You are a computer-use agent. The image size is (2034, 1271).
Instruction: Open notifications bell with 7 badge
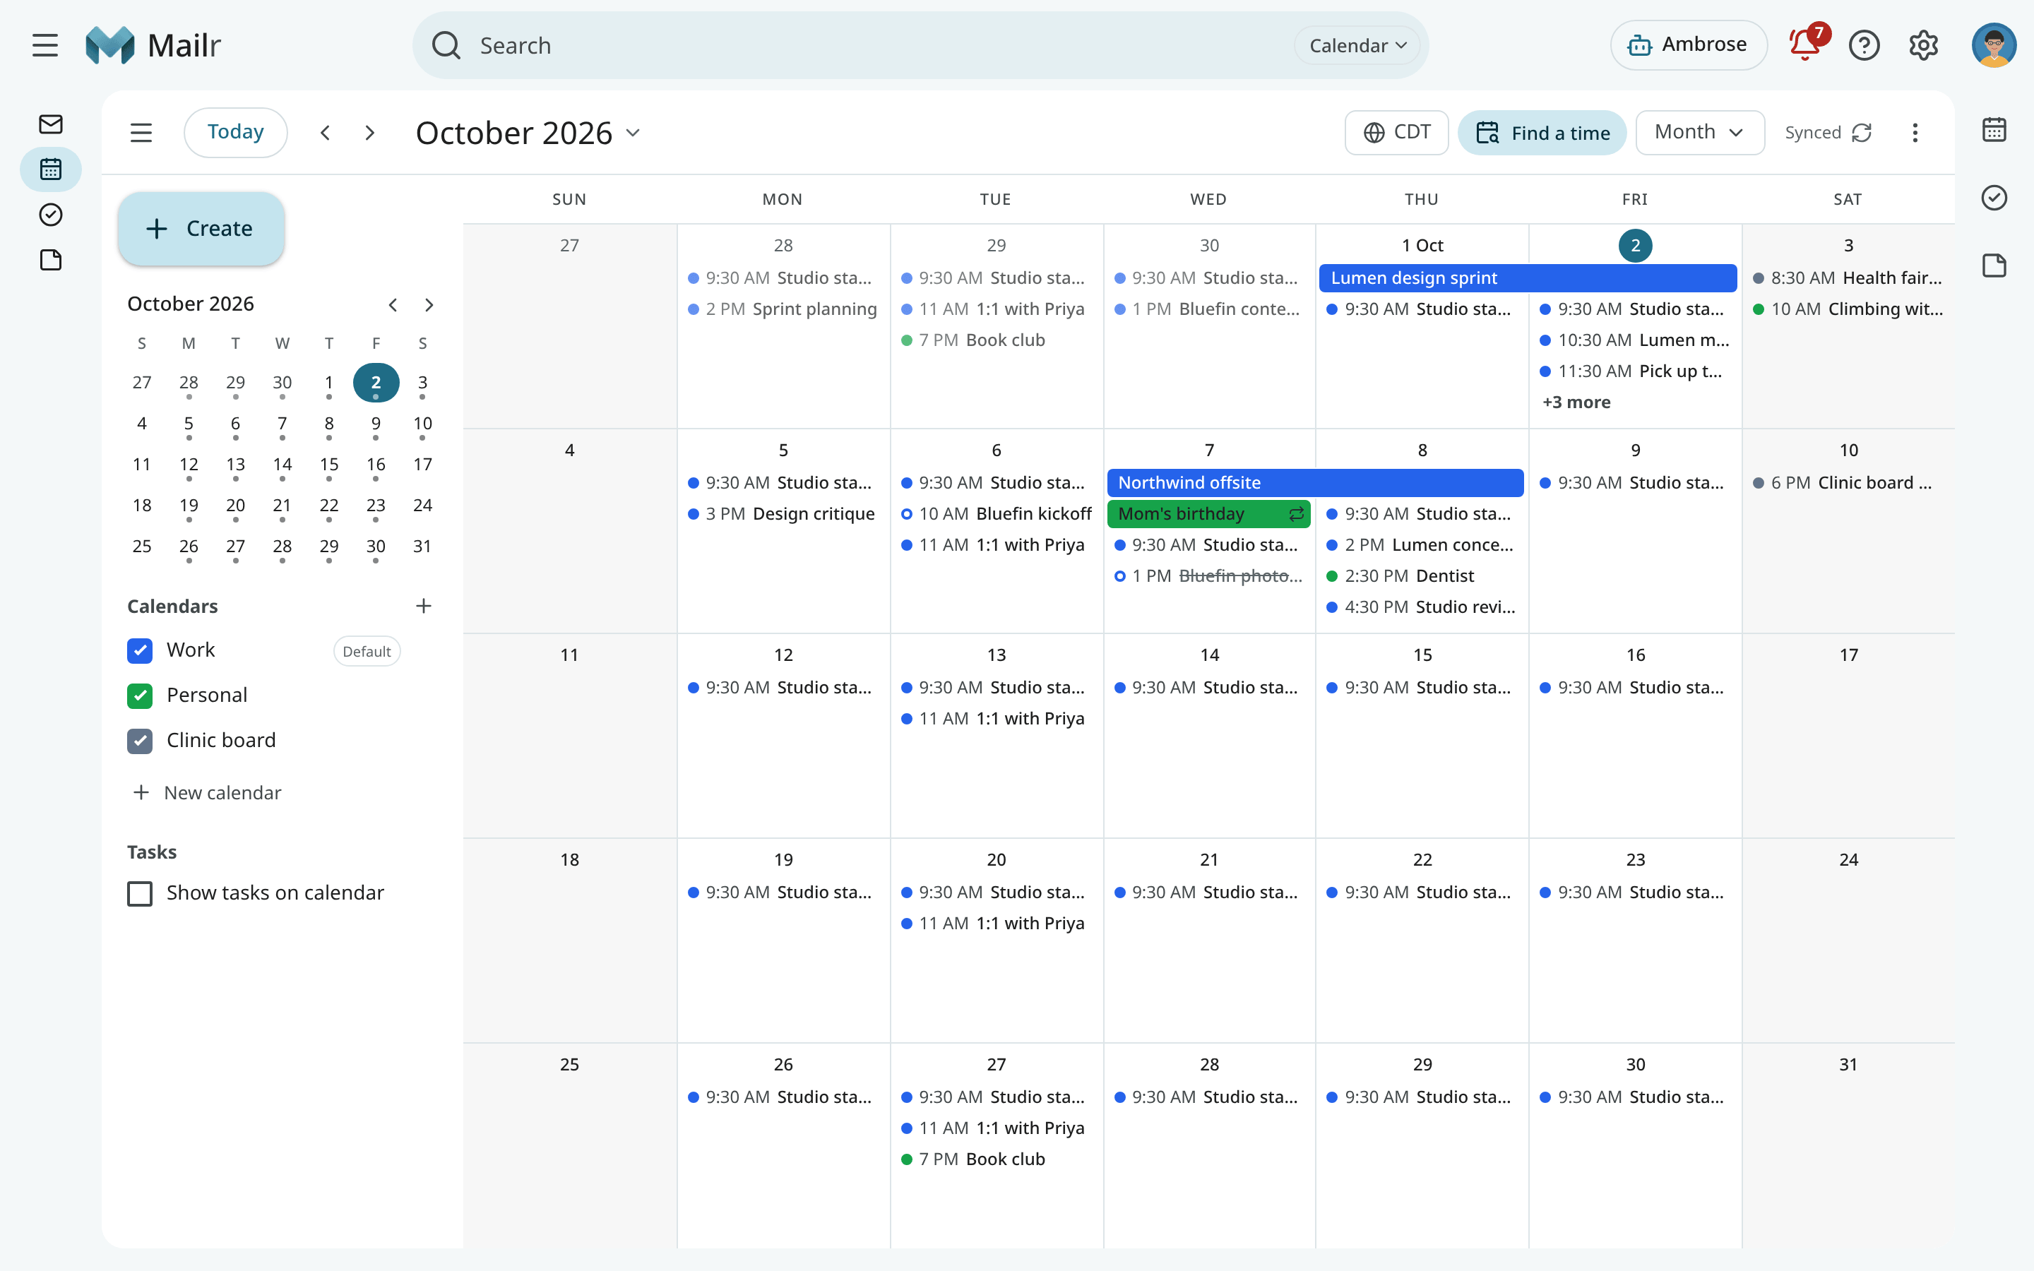tap(1804, 45)
